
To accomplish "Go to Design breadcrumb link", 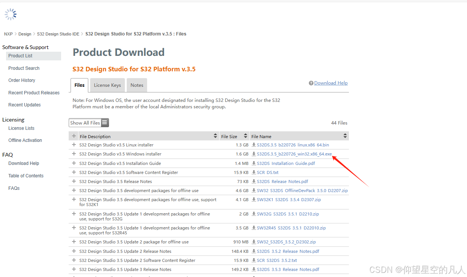I will click(25, 34).
